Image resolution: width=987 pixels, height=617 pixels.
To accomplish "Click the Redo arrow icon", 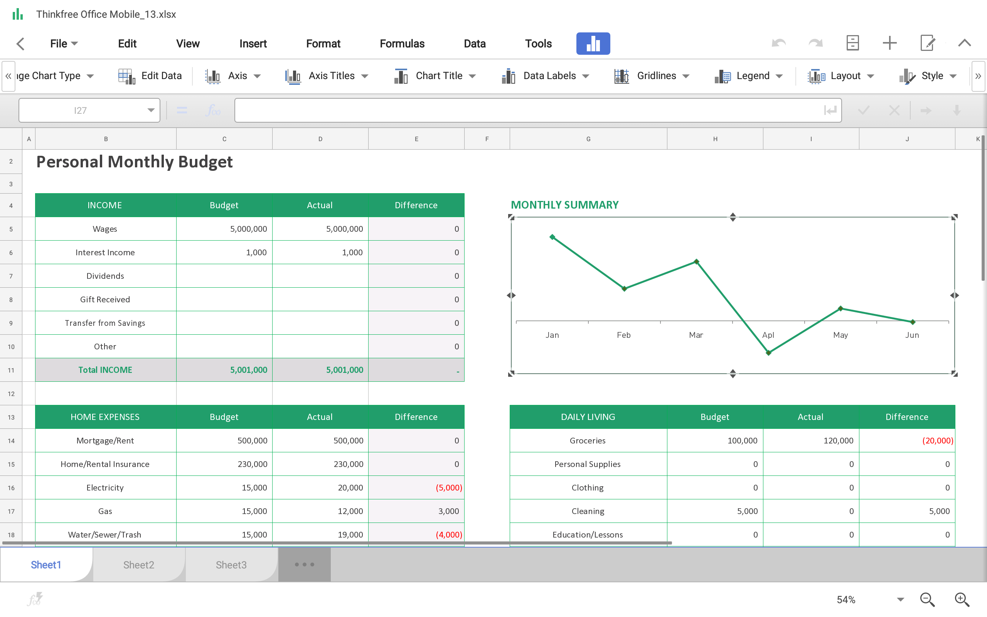I will (x=816, y=43).
